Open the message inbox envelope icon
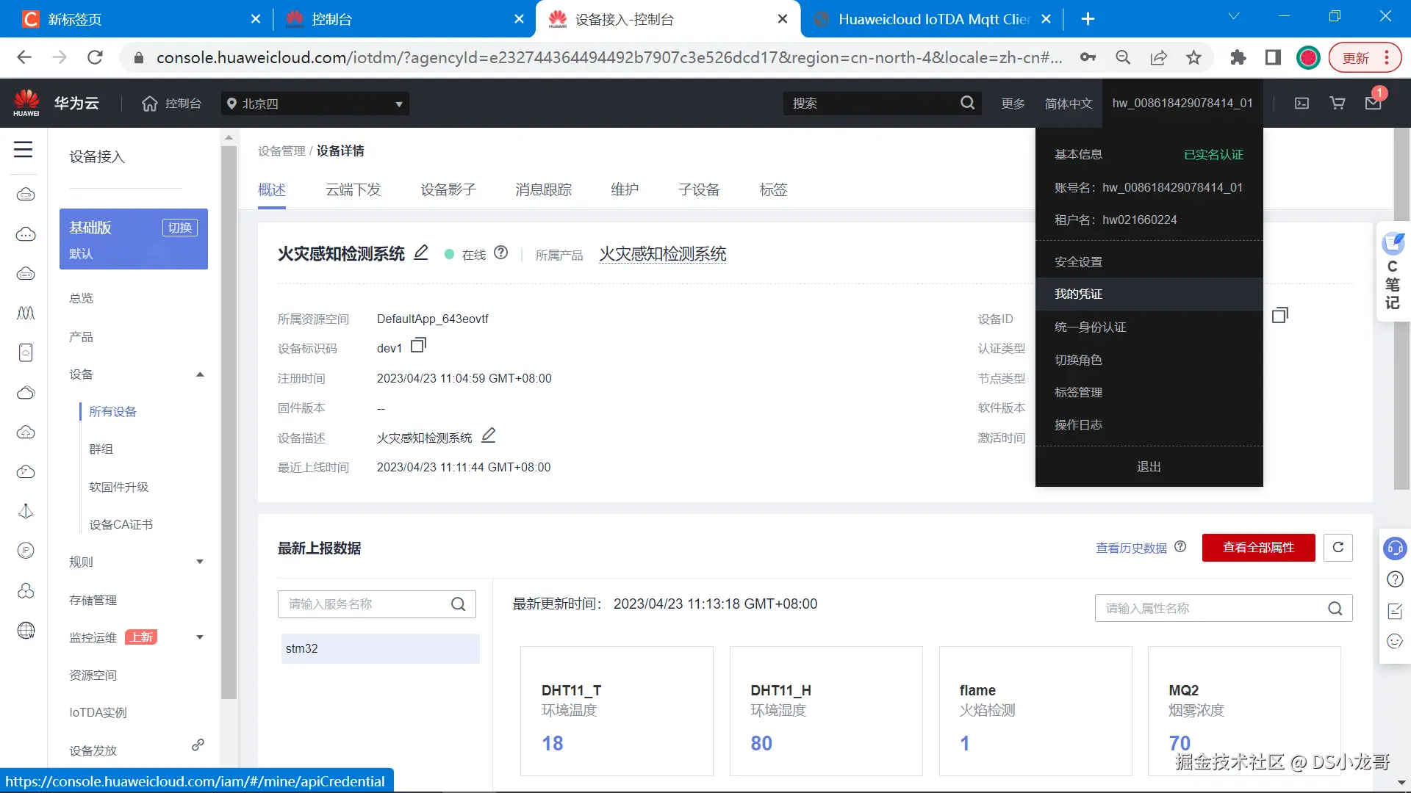1411x793 pixels. 1373,104
